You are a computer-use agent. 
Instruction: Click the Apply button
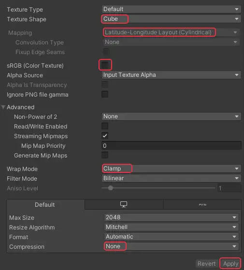coord(230,264)
